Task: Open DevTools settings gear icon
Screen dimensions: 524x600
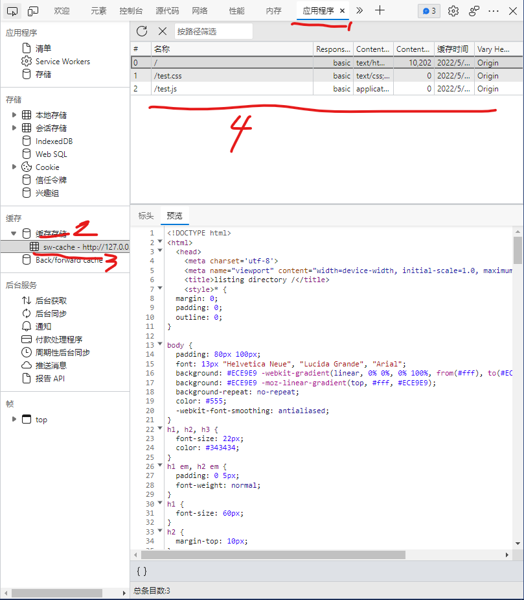Action: coord(453,10)
